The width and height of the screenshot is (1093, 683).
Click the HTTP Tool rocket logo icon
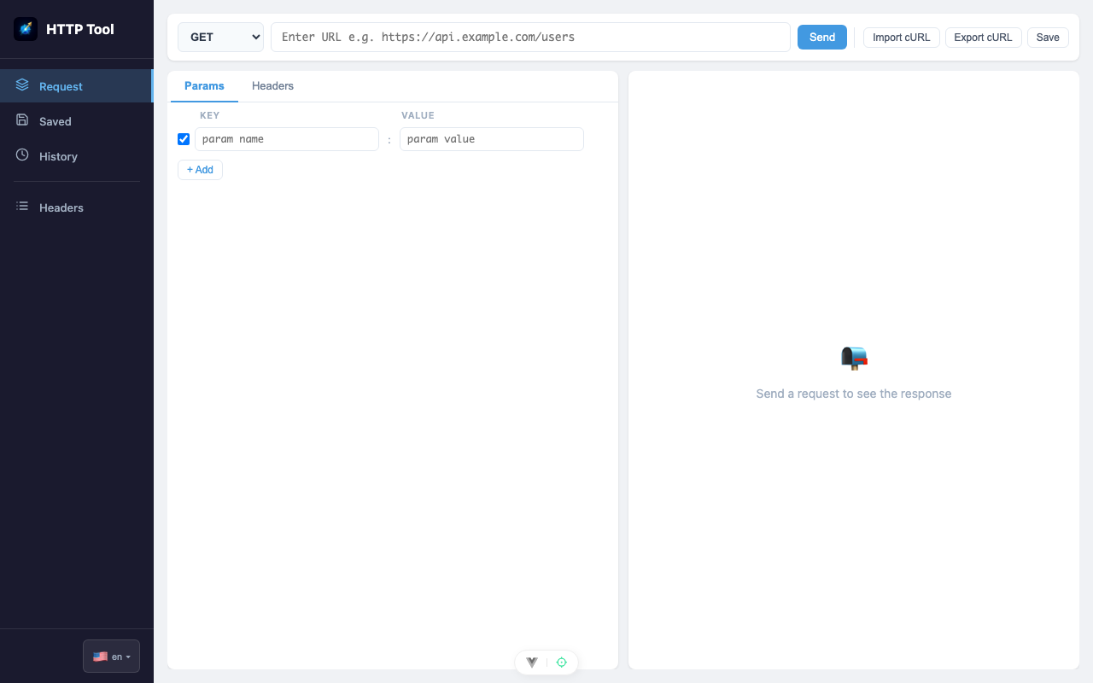pos(26,29)
